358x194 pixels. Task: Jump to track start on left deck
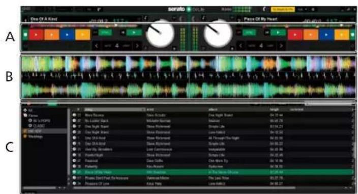coord(123,33)
